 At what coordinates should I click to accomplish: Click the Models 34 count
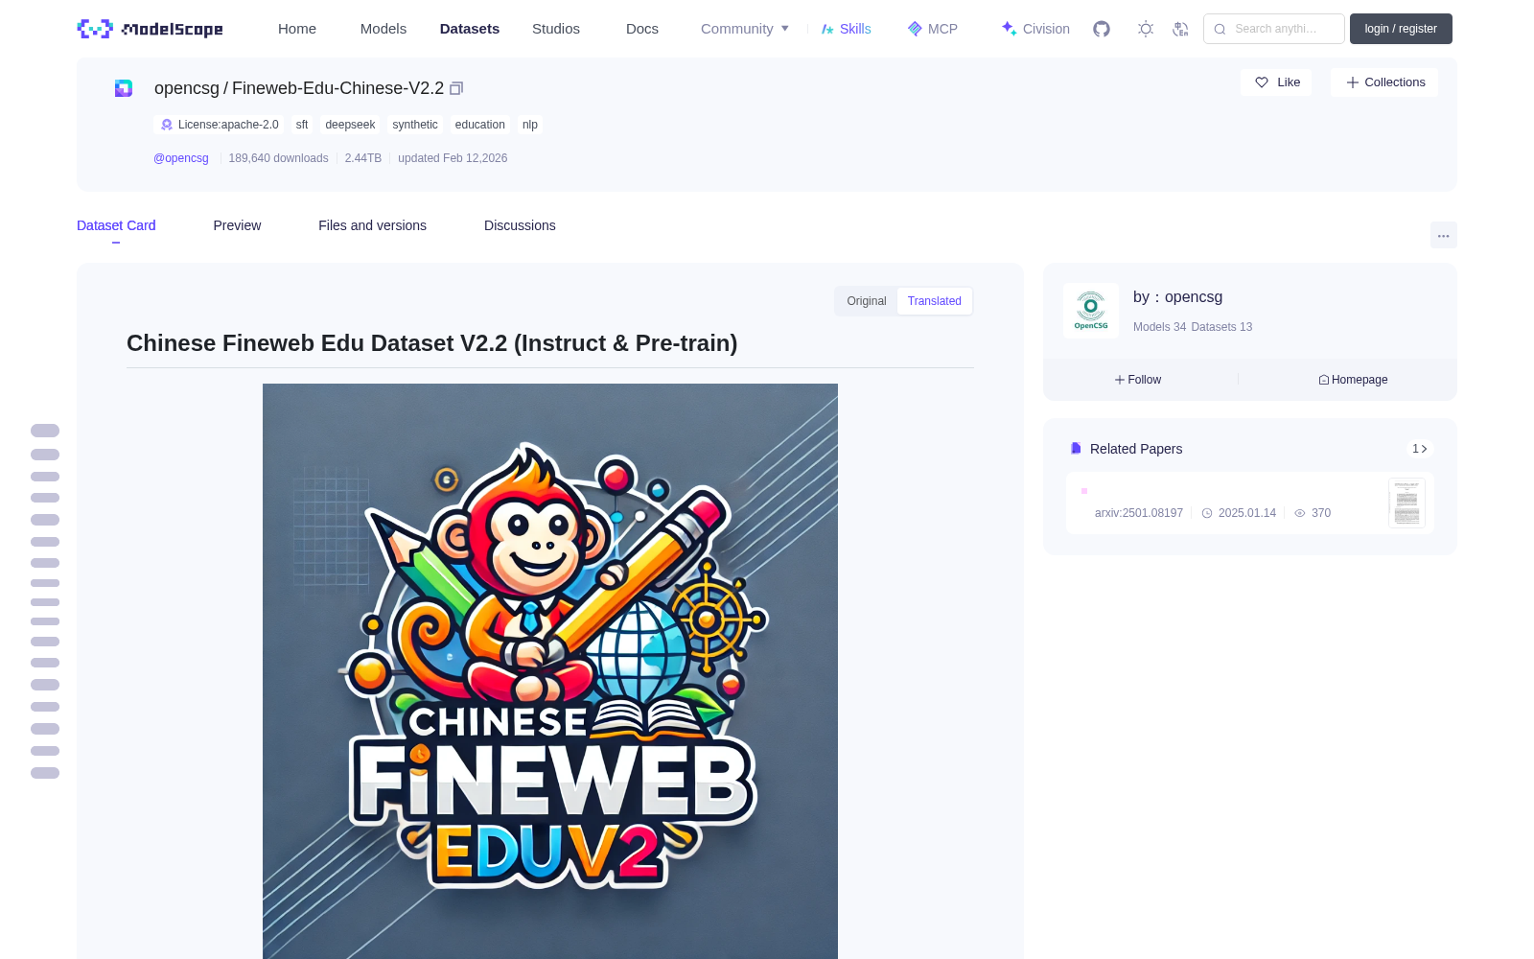pyautogui.click(x=1159, y=327)
